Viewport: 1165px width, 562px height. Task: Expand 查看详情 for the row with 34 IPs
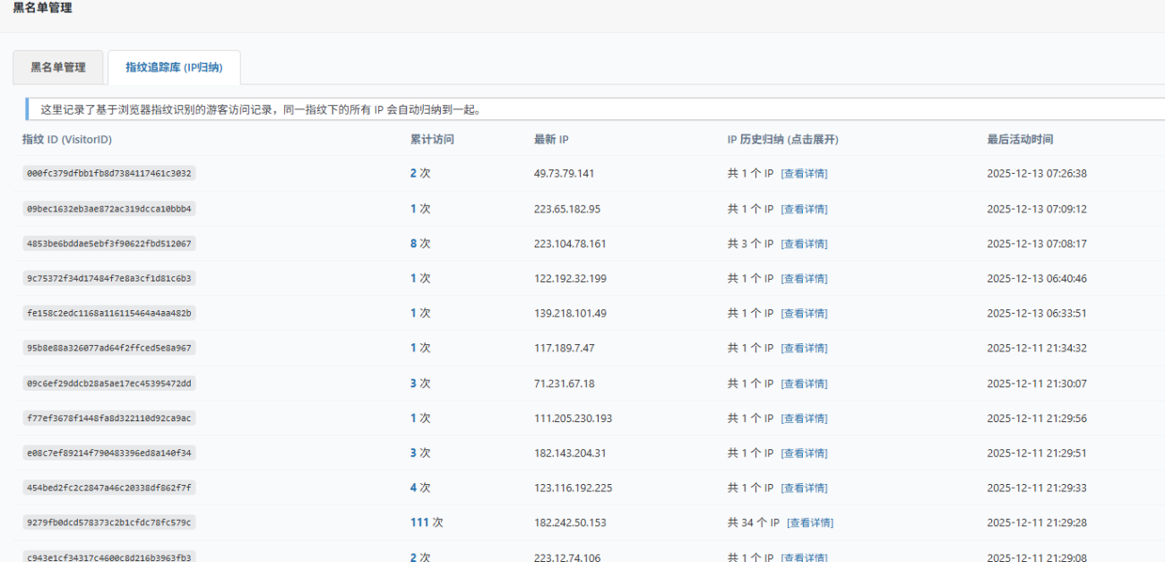point(809,523)
